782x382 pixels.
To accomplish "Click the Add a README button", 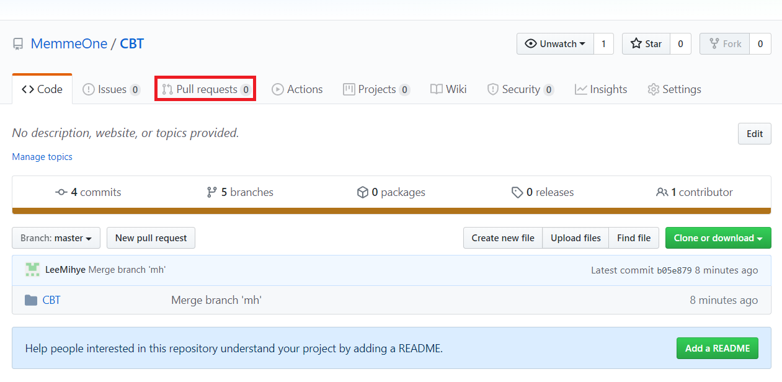I will [718, 349].
